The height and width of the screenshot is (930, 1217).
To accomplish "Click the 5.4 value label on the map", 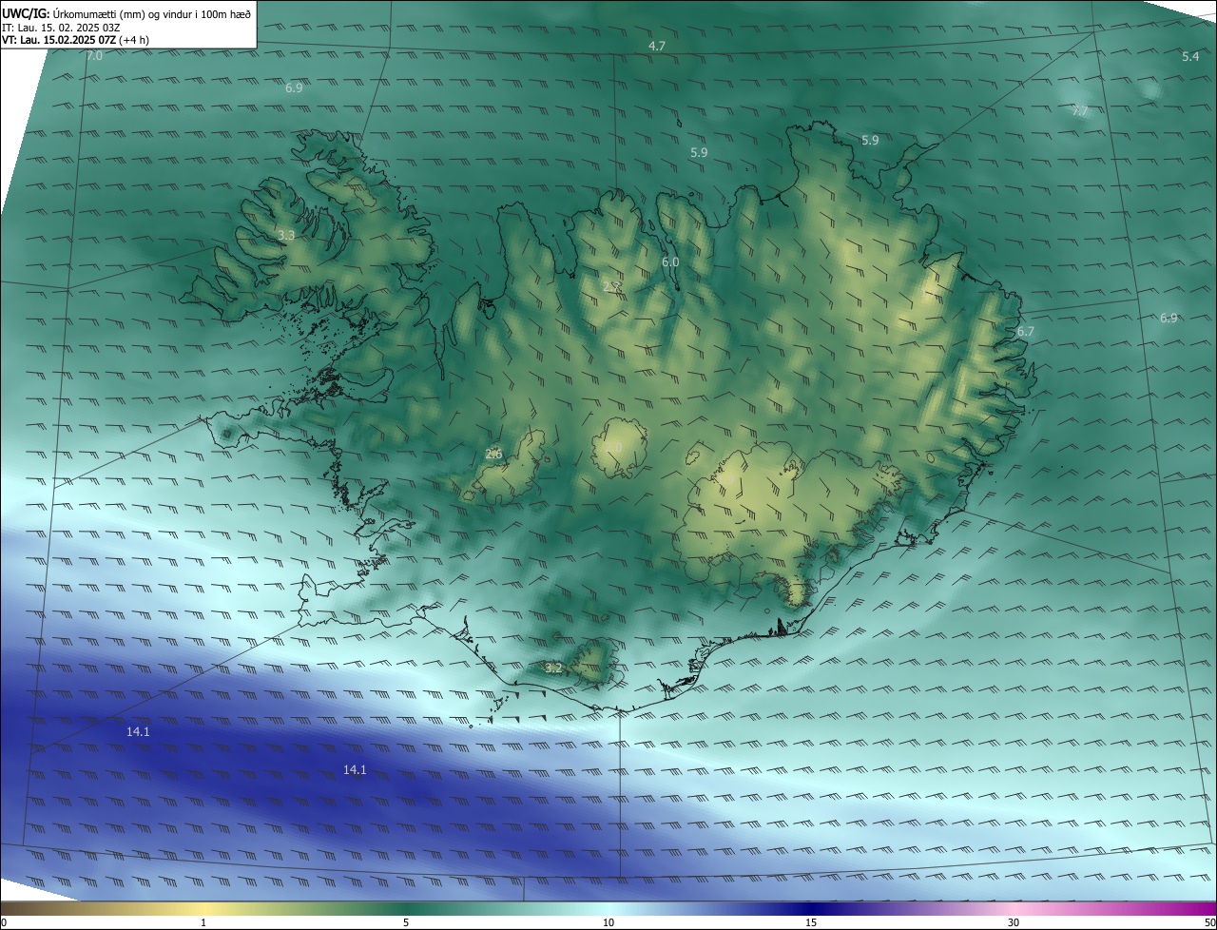I will click(1190, 57).
